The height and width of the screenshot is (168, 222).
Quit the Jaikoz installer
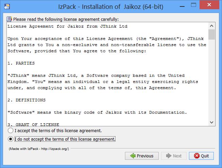pos(201,156)
